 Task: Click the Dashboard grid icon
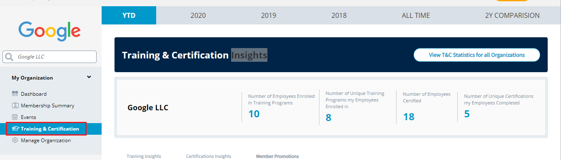pyautogui.click(x=15, y=94)
